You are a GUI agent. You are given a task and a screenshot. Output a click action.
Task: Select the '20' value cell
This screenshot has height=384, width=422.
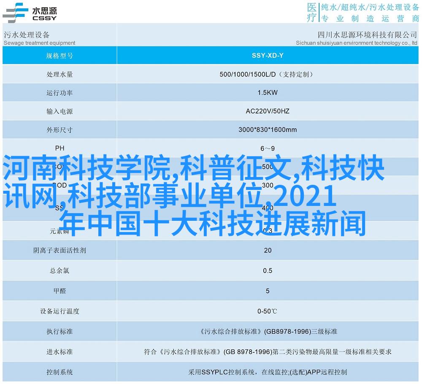click(x=268, y=250)
